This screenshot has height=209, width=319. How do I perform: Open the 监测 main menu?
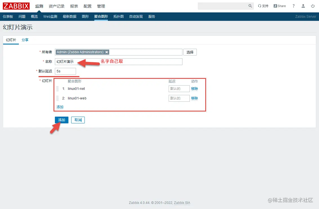[39, 6]
